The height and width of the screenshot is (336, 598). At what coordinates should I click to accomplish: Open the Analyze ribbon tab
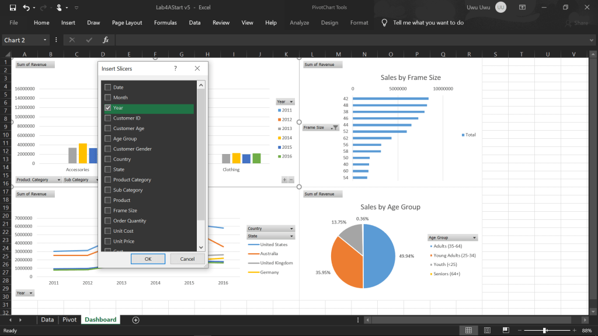coord(299,23)
